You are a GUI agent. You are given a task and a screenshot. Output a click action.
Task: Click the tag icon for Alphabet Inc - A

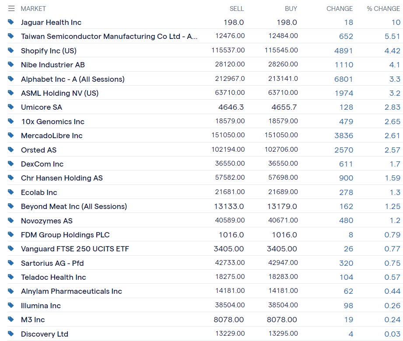11,79
